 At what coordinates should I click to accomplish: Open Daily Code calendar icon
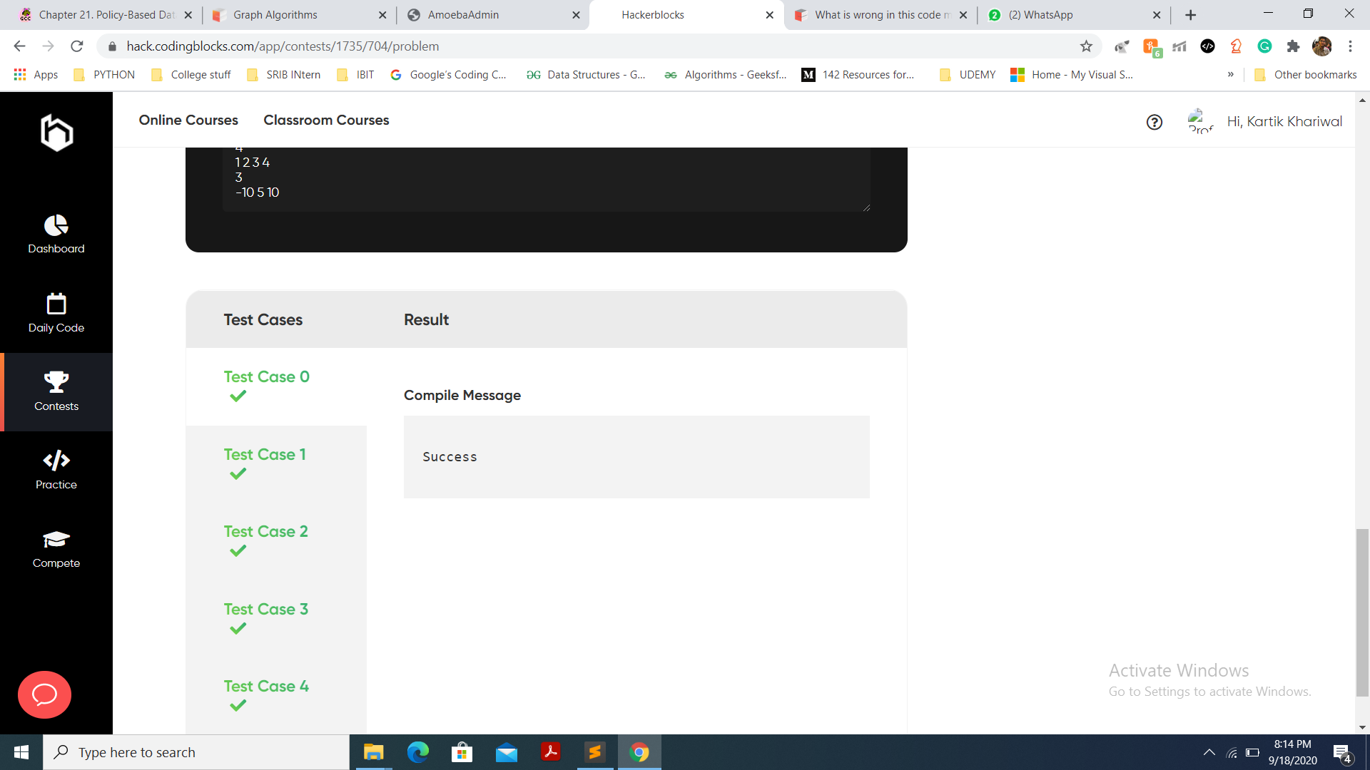coord(56,313)
